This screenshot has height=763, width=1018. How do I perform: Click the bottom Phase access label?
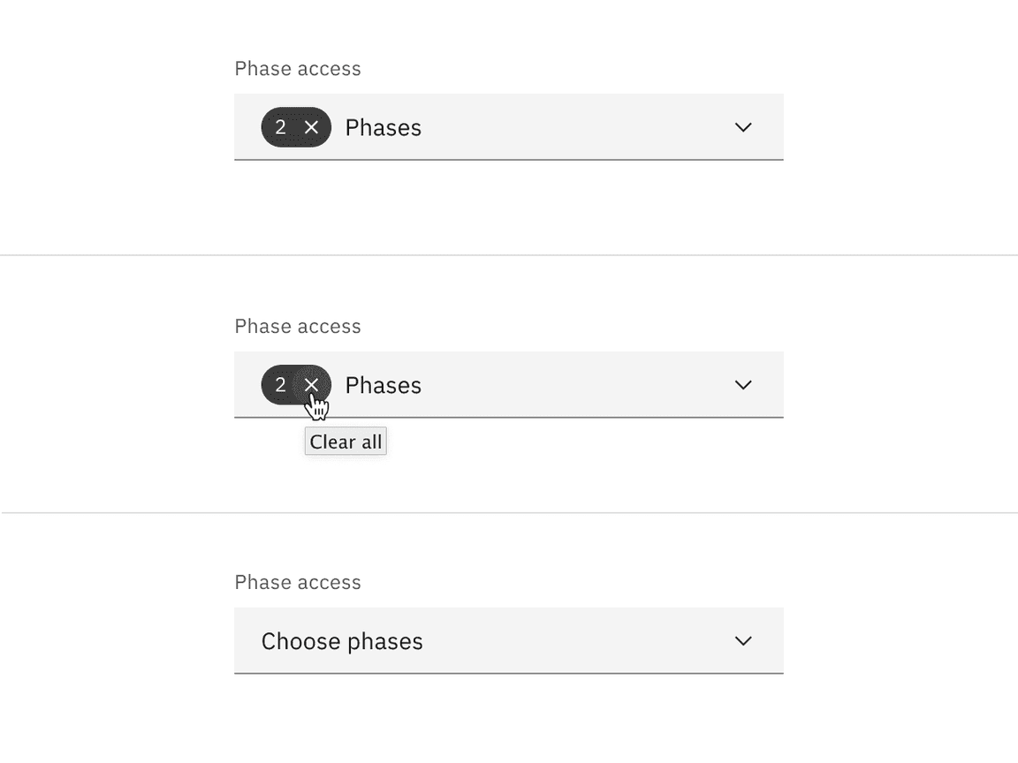click(297, 581)
